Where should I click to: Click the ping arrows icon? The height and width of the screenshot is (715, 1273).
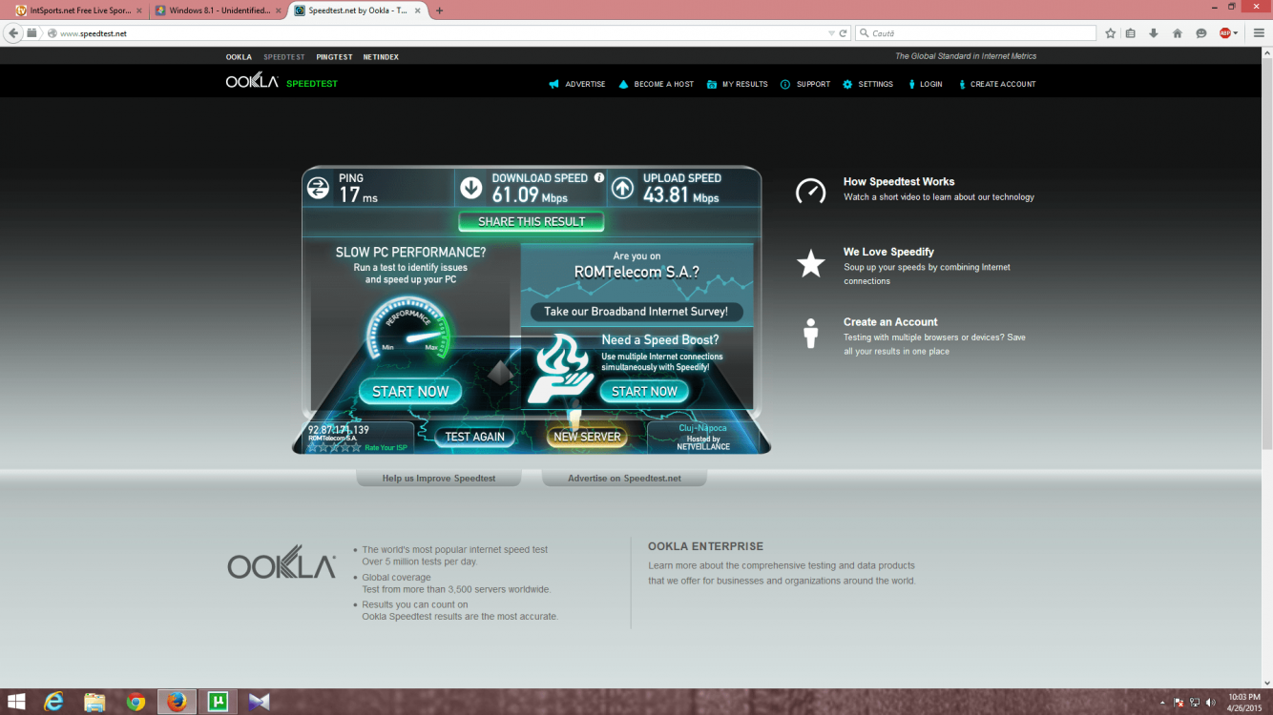318,189
